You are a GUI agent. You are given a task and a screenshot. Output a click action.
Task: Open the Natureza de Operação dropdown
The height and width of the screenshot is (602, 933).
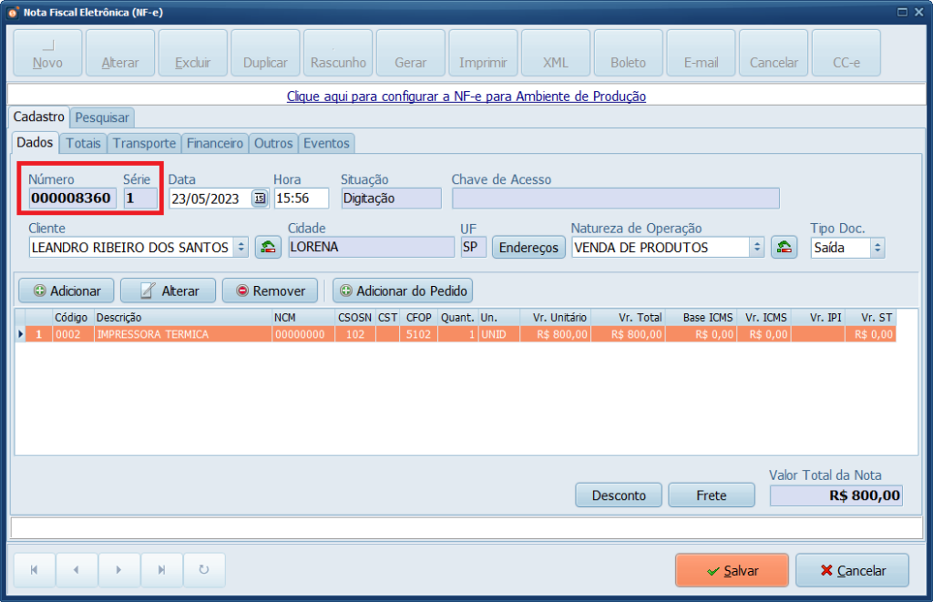tap(756, 247)
